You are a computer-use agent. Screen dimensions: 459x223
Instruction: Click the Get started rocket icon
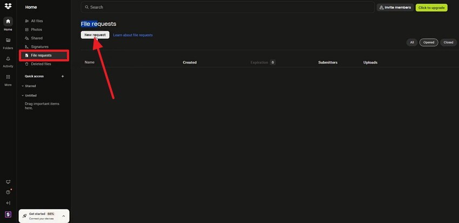click(x=25, y=216)
